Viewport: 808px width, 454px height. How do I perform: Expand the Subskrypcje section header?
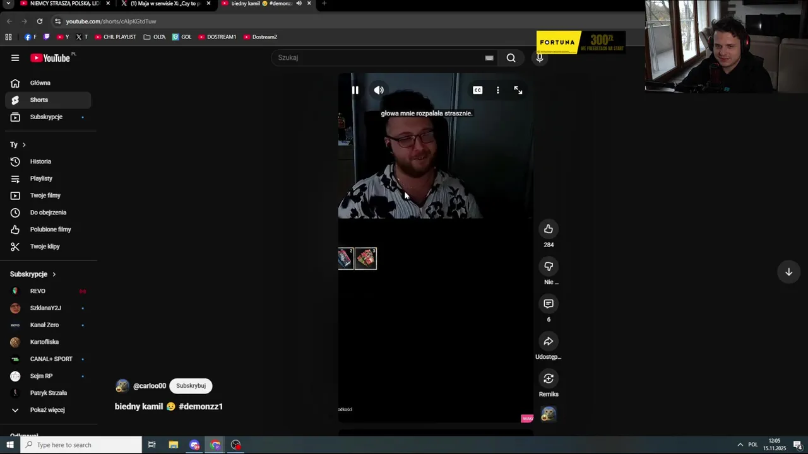coord(33,274)
